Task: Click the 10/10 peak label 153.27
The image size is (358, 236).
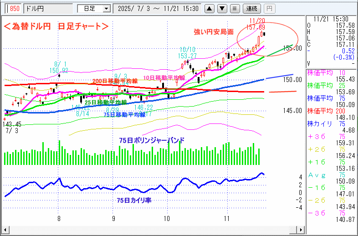Action: [x=188, y=56]
